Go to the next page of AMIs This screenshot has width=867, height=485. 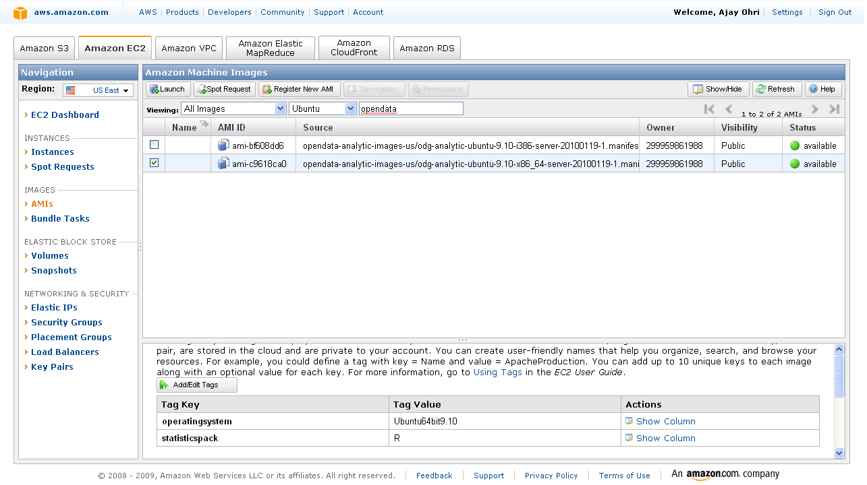tap(815, 109)
